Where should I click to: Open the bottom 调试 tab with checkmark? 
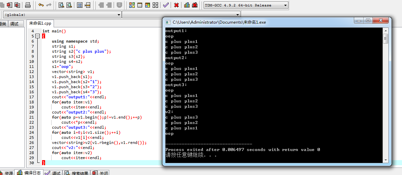coord(53,173)
